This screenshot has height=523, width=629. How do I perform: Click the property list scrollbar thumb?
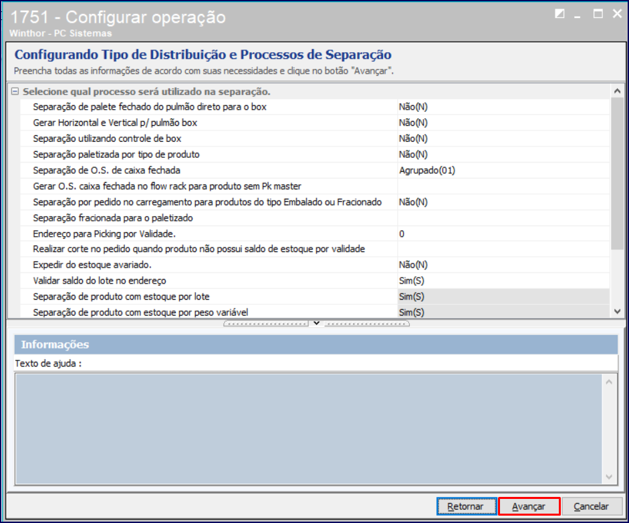[617, 173]
